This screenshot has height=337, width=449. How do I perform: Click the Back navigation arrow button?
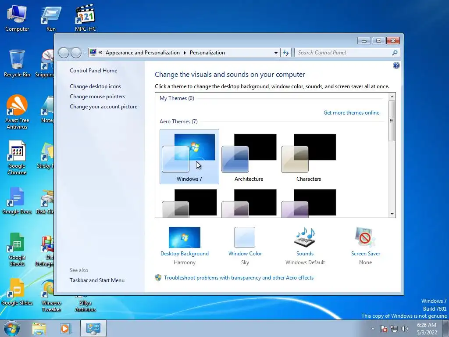pyautogui.click(x=64, y=53)
